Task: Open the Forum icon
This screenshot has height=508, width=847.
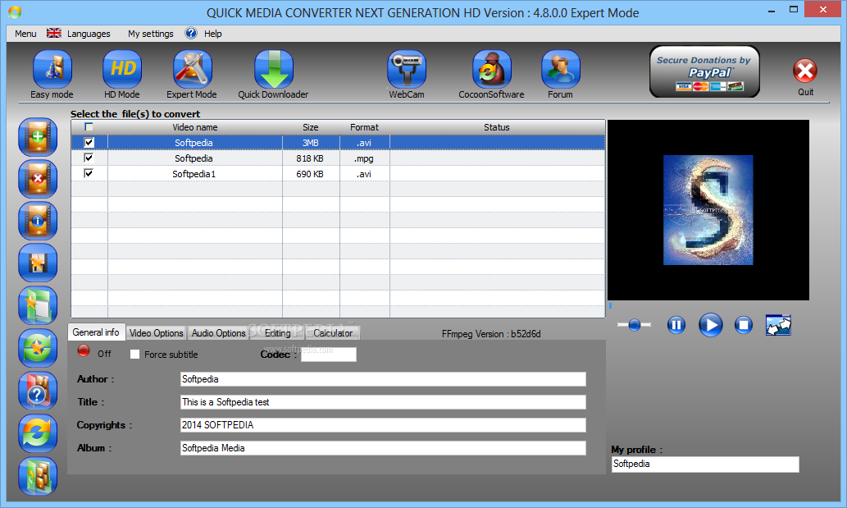Action: tap(561, 69)
